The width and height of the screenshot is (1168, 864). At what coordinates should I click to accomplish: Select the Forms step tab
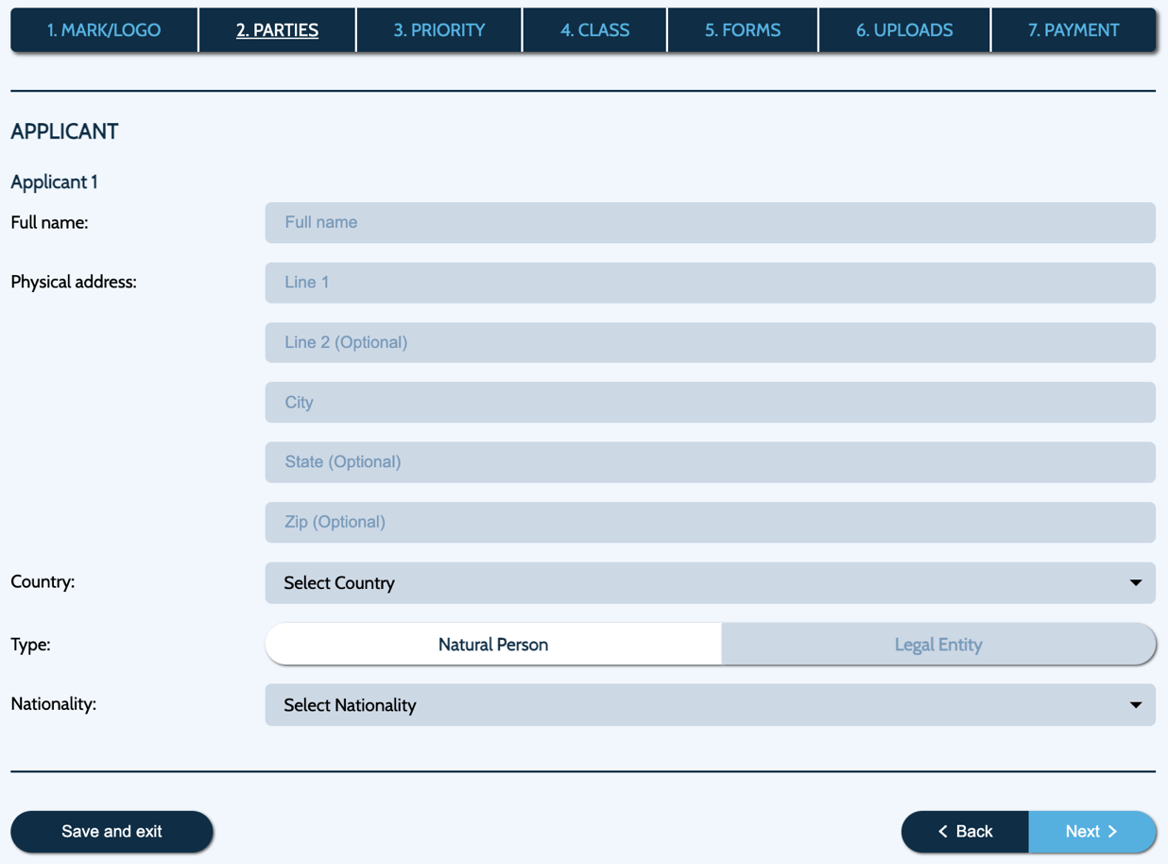pyautogui.click(x=743, y=30)
